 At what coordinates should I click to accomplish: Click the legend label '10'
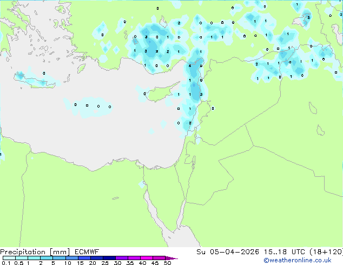(x=68, y=263)
